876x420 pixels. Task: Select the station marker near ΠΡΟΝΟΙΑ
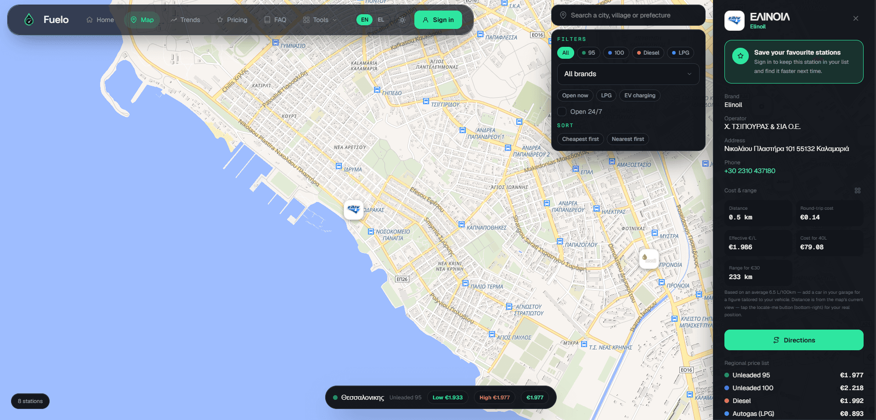point(649,259)
